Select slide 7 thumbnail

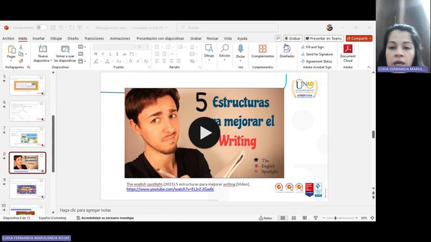pyautogui.click(x=27, y=137)
